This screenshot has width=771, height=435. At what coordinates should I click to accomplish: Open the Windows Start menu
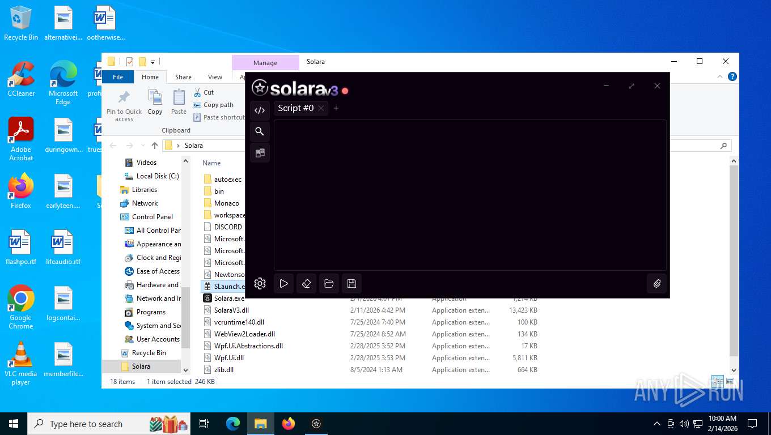click(x=14, y=424)
